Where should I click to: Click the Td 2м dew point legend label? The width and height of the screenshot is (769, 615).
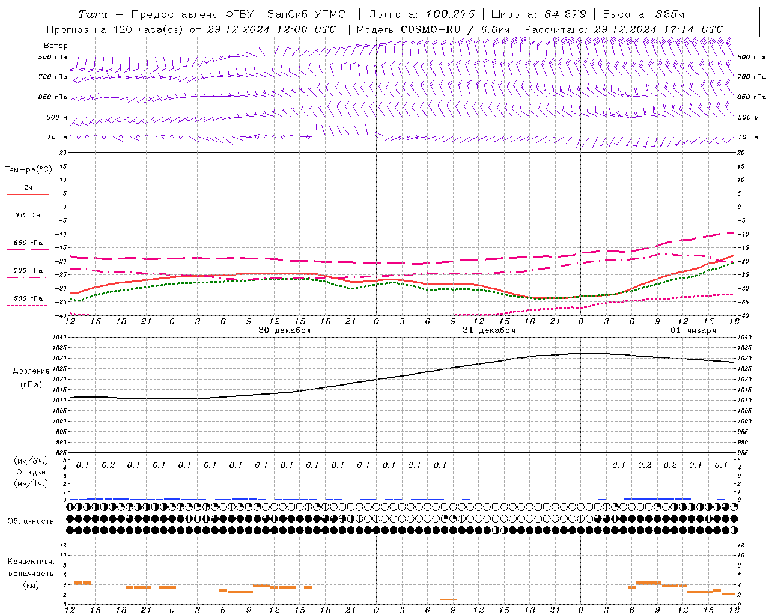pyautogui.click(x=28, y=215)
